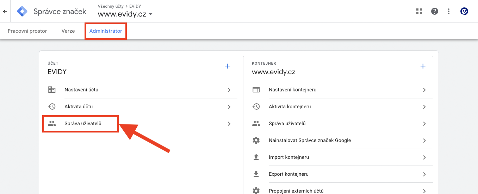This screenshot has width=478, height=194.
Task: Click the user account avatar
Action: click(x=464, y=11)
